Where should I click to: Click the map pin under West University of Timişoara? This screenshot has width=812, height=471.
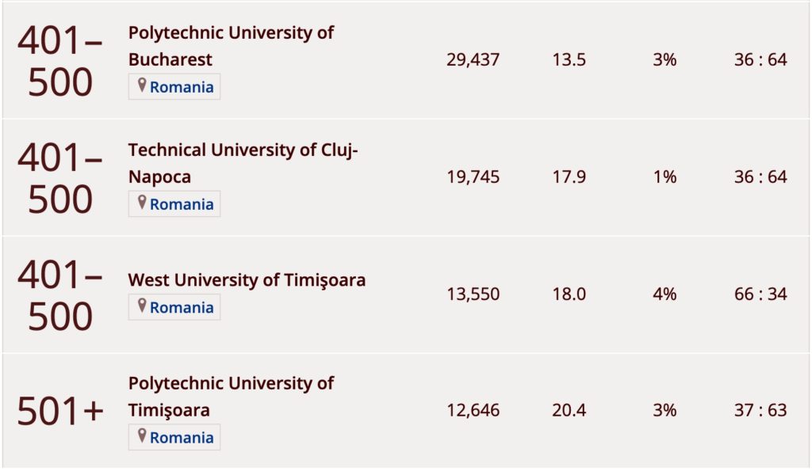pos(142,306)
